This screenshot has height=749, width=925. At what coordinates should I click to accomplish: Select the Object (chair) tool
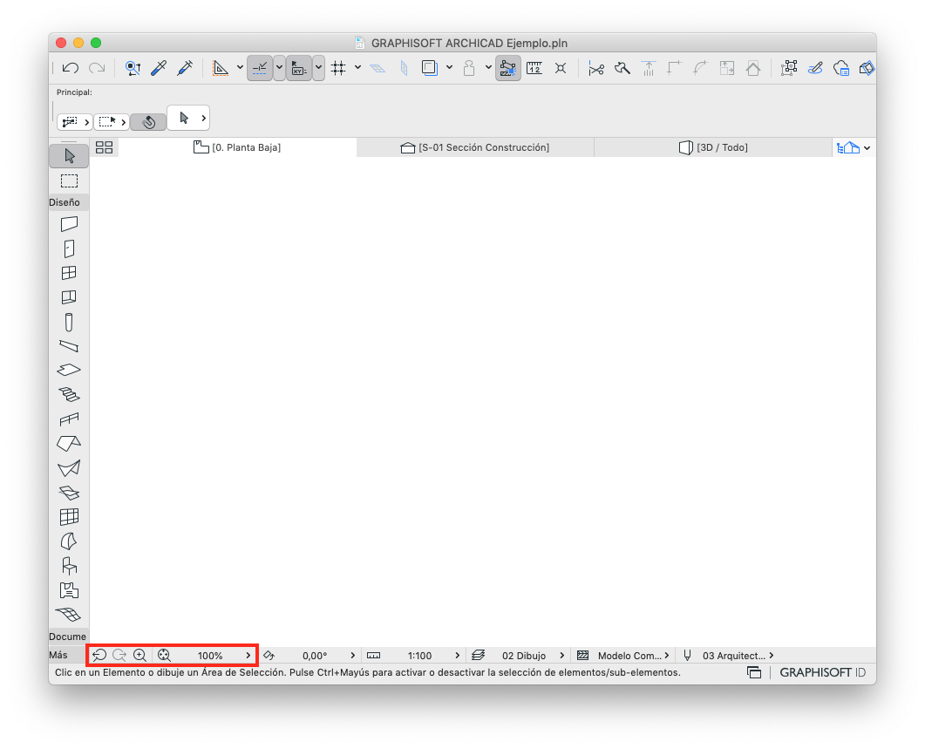point(69,566)
